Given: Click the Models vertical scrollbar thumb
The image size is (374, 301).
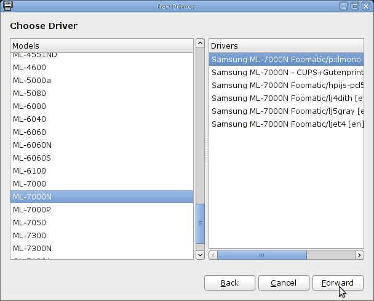Looking at the screenshot, I should (200, 223).
